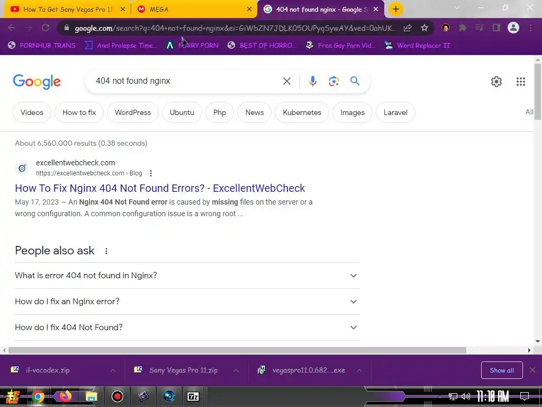Open options for Sony Vegas Pro 11.zip download

[236, 370]
